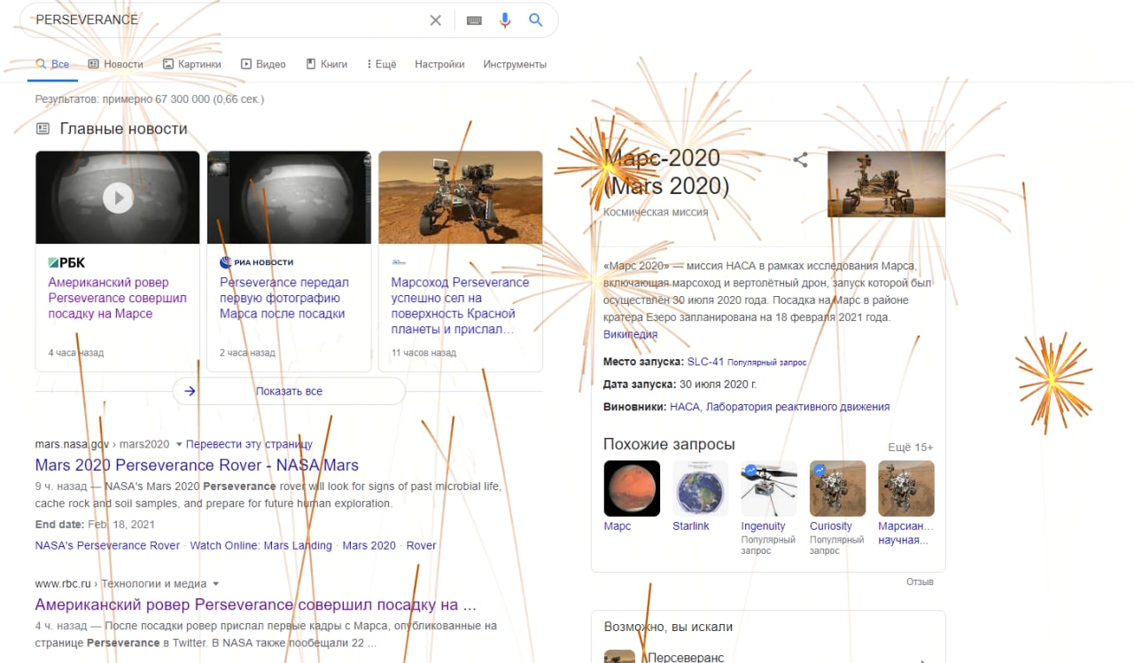Screen dimensions: 1134x663
Task: Share the Марс-2020 knowledge panel
Action: (x=800, y=160)
